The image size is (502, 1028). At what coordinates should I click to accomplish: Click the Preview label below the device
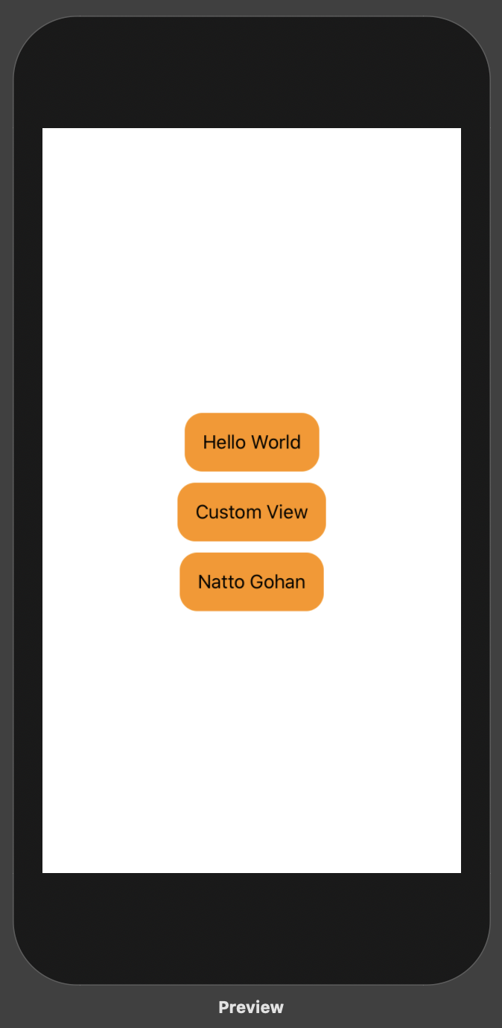point(251,1007)
